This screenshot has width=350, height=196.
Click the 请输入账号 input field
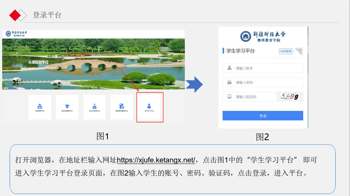click(262, 68)
